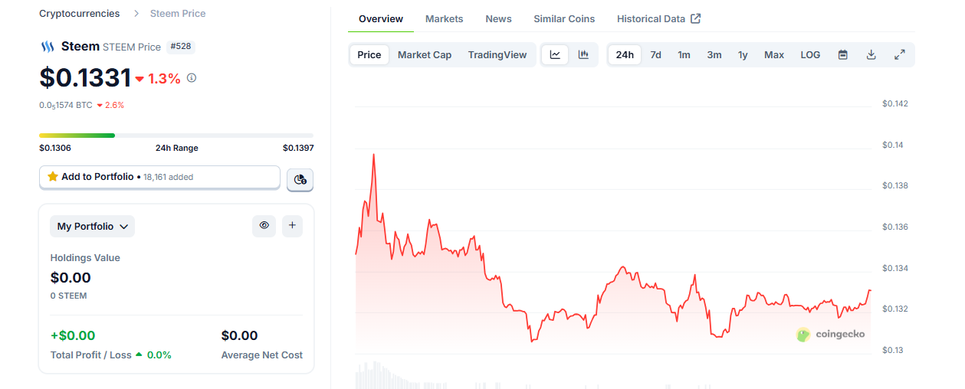Click the +$0.00 profit value
Viewport: 965px width, 389px height.
tap(73, 335)
